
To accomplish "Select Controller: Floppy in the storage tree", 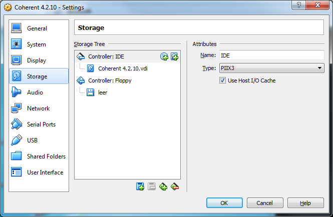I will (110, 80).
